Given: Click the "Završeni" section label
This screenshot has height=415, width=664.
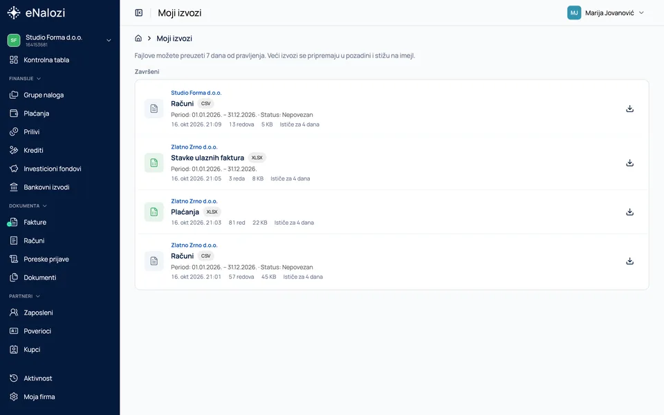Looking at the screenshot, I should pos(147,72).
